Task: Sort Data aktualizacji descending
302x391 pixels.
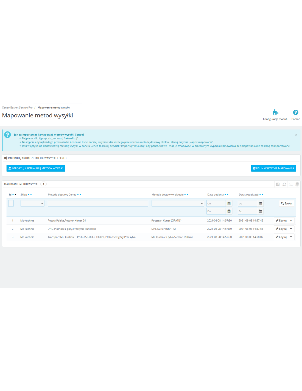Action: (260, 195)
